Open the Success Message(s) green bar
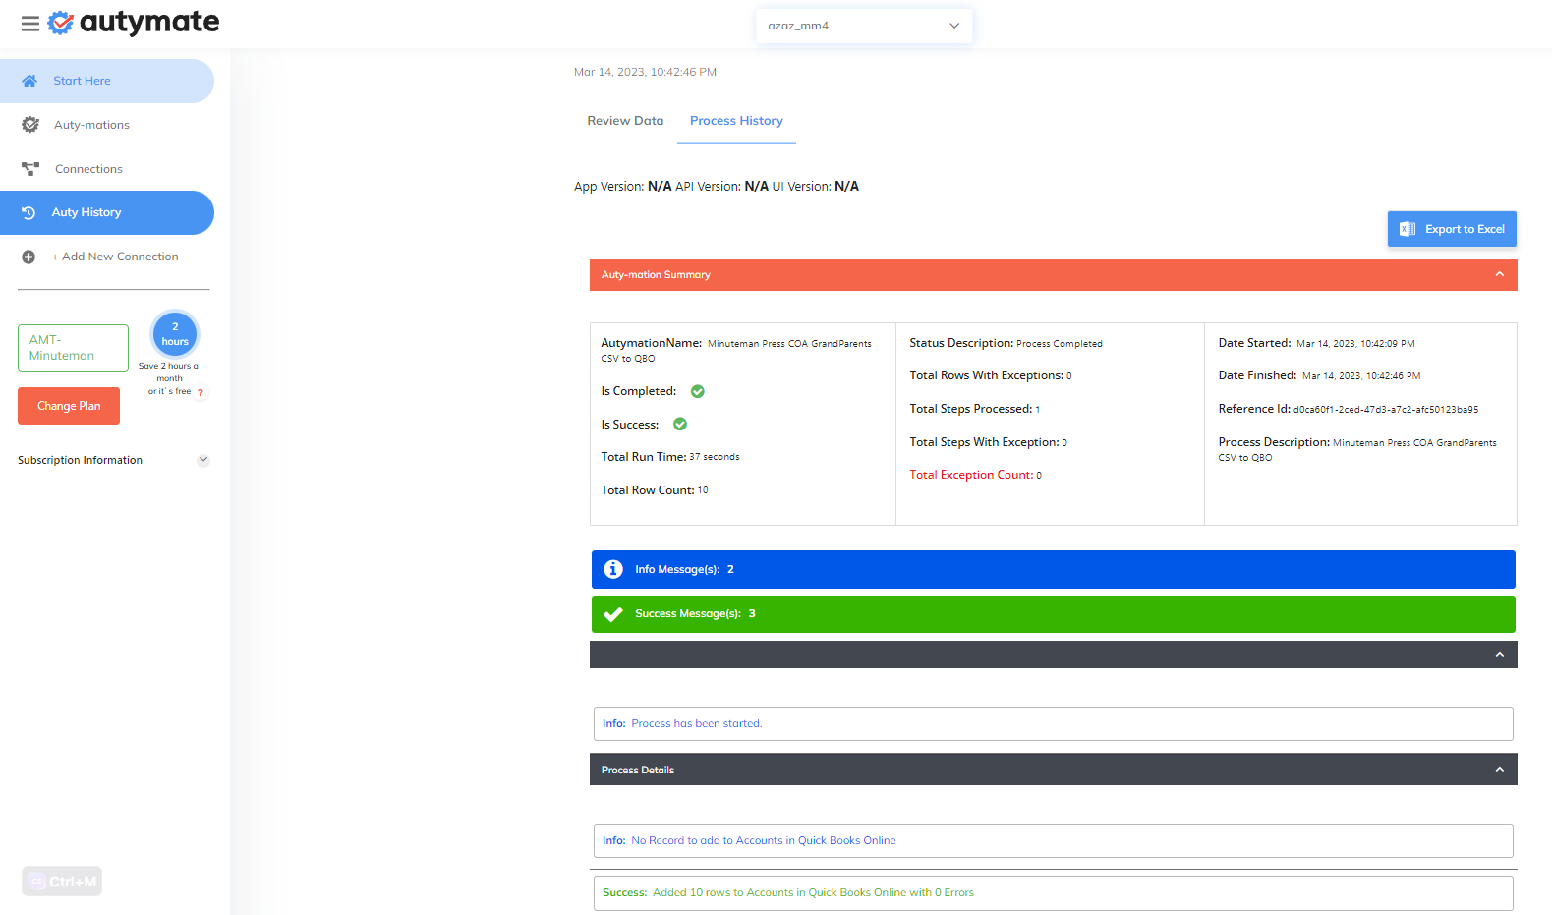 click(x=1054, y=614)
